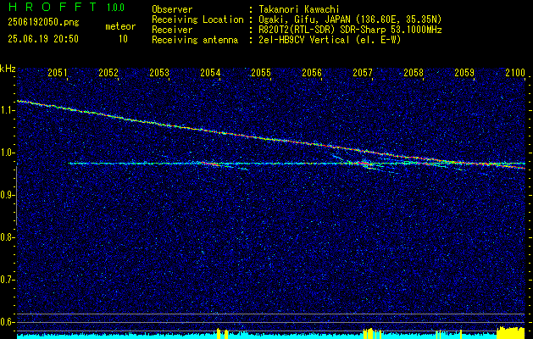The width and height of the screenshot is (533, 339).
Task: Click the HROFFT program title text
Action: tap(53, 7)
